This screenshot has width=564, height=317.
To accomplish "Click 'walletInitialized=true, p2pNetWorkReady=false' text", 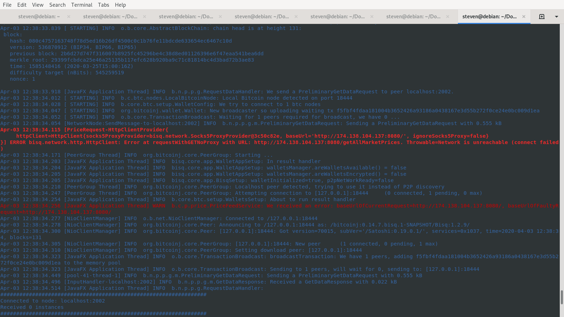I will tap(322, 180).
